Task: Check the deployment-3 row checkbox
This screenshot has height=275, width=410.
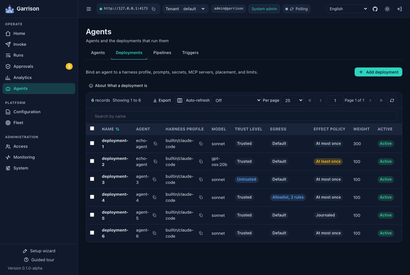Action: coord(92,179)
